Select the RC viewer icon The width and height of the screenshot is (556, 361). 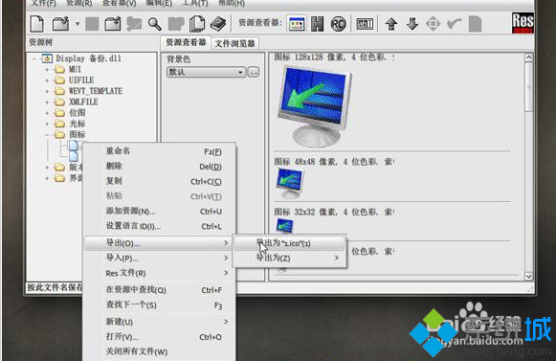[338, 24]
